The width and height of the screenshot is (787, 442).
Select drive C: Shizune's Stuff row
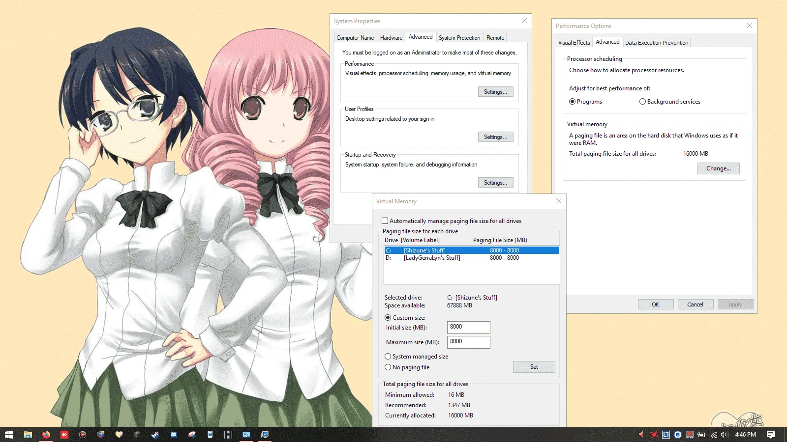coord(472,250)
